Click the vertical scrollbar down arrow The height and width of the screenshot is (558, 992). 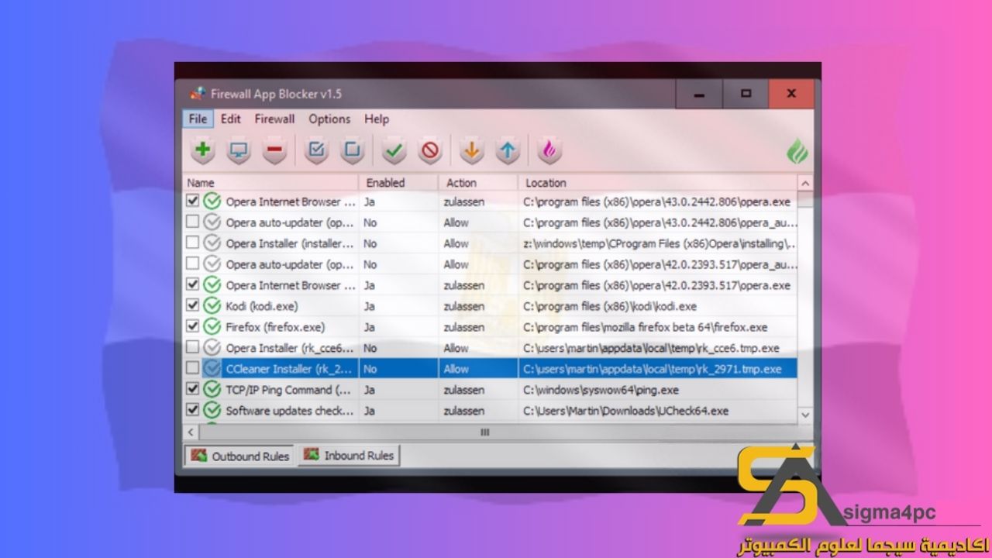(x=805, y=415)
